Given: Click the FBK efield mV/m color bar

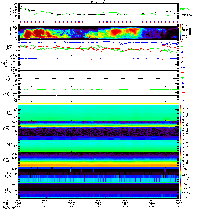Looking at the screenshot, I should (x=181, y=175).
